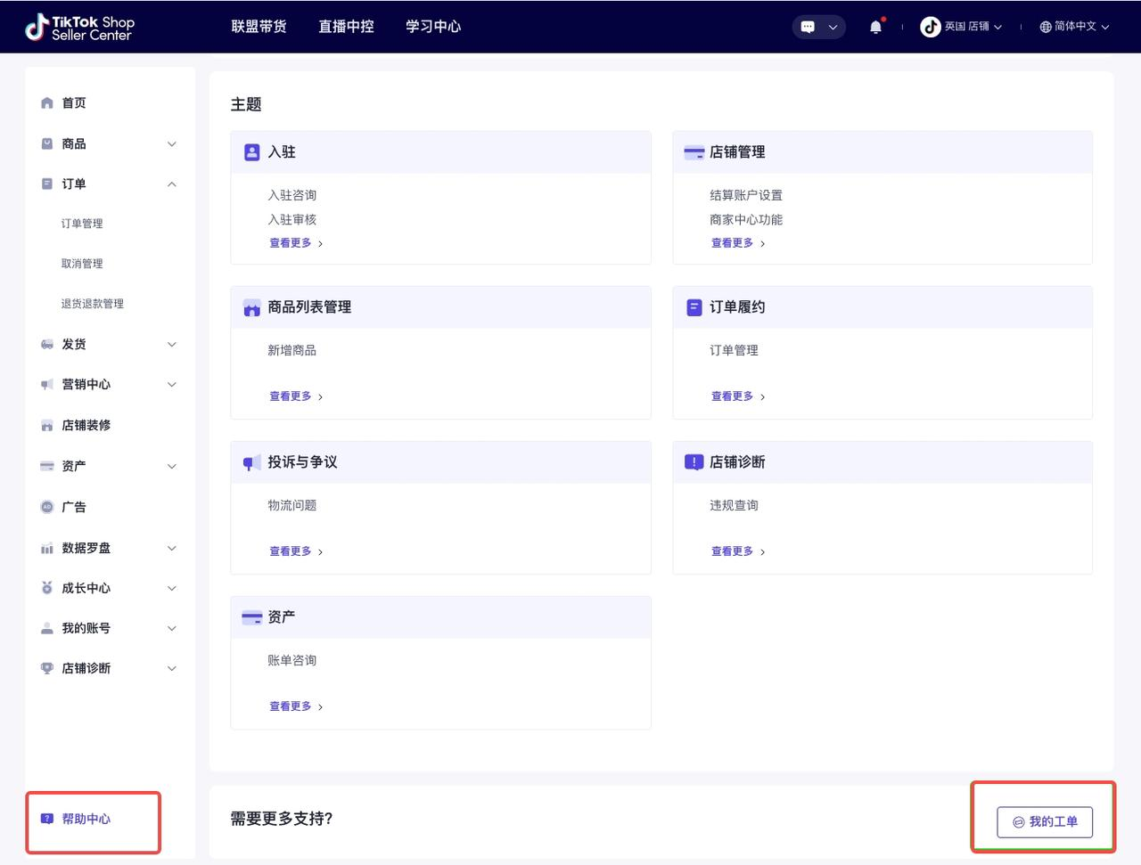
Task: Click the 订单 orders icon in sidebar
Action: click(x=47, y=184)
